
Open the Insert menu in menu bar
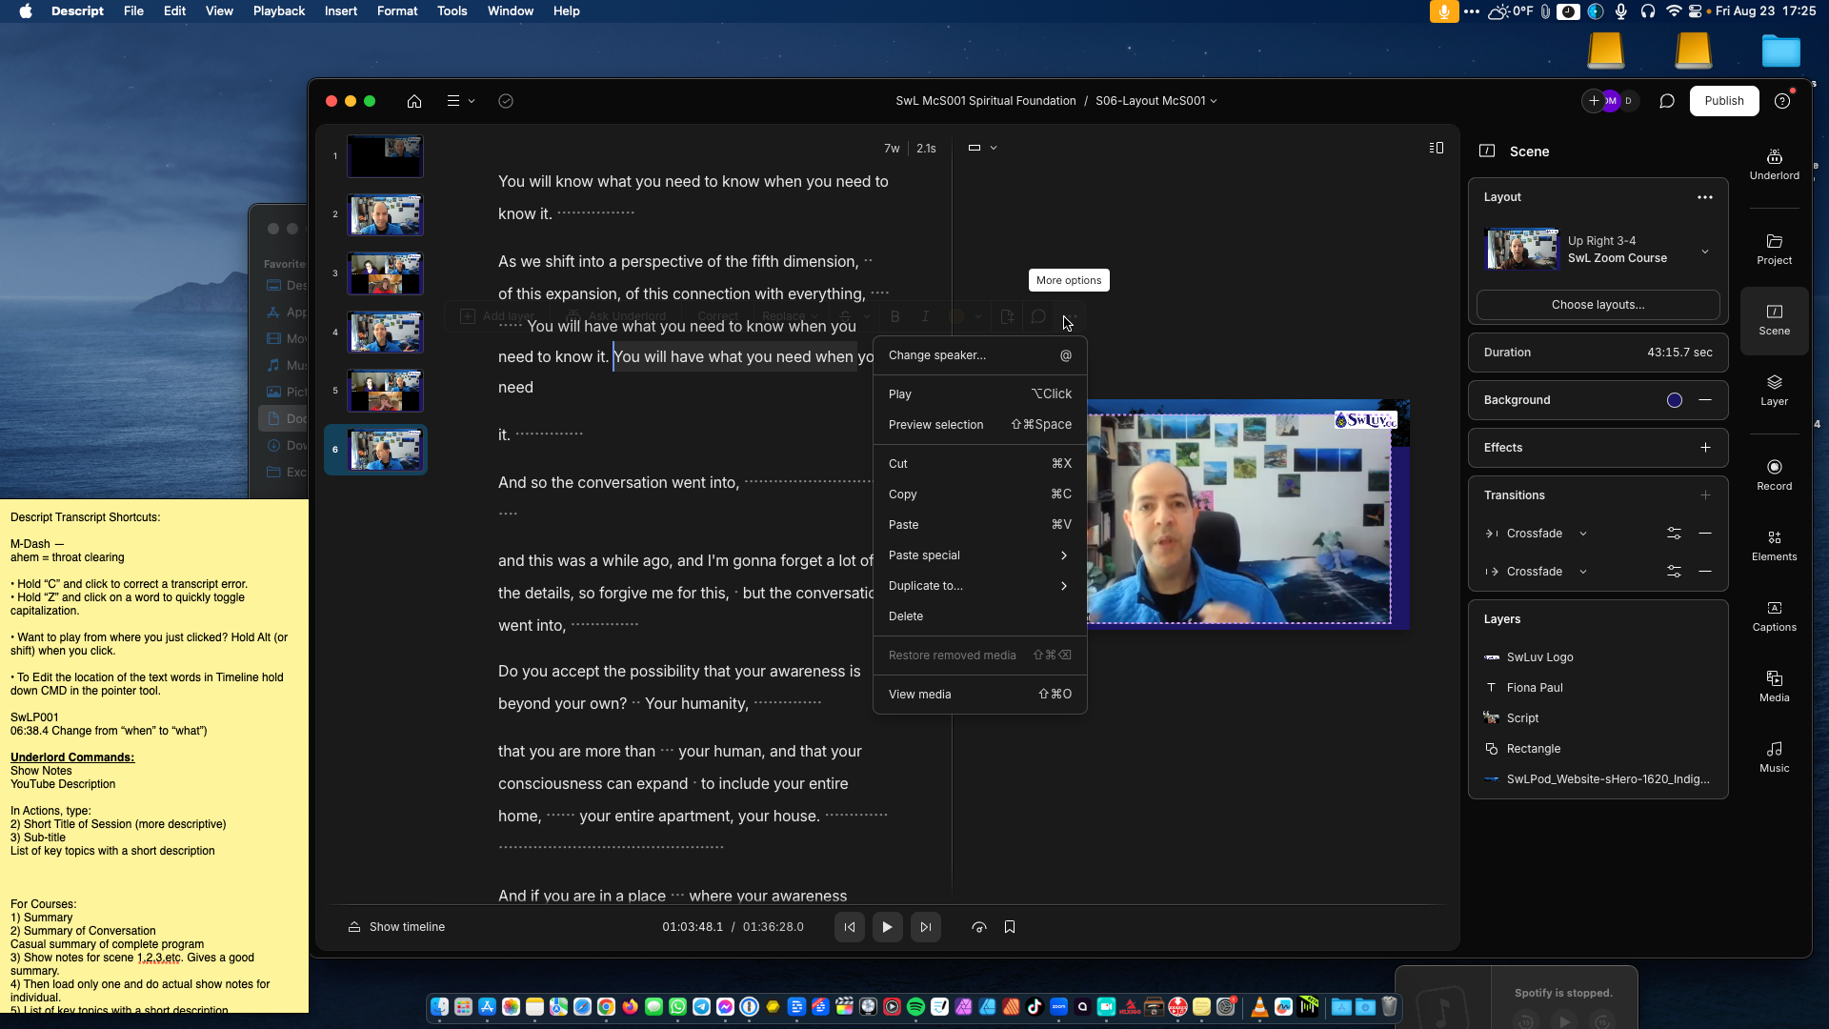pos(340,11)
